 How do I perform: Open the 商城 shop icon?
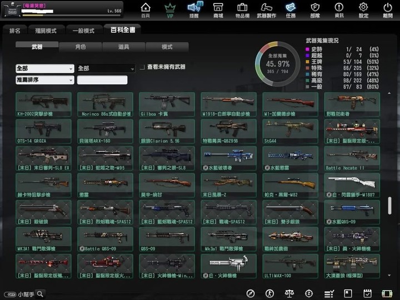(218, 9)
